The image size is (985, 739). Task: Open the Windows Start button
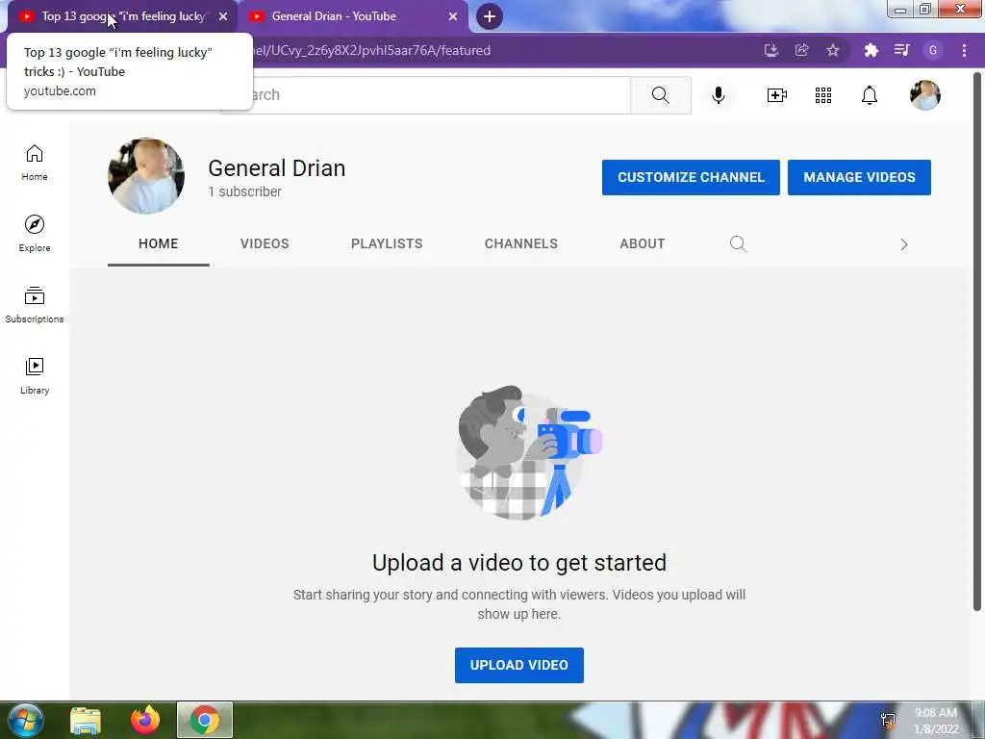pyautogui.click(x=25, y=720)
